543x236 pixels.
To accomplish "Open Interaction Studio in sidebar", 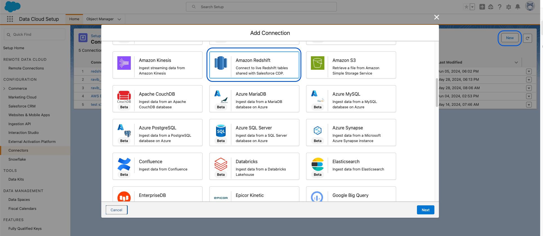I will pos(24,133).
